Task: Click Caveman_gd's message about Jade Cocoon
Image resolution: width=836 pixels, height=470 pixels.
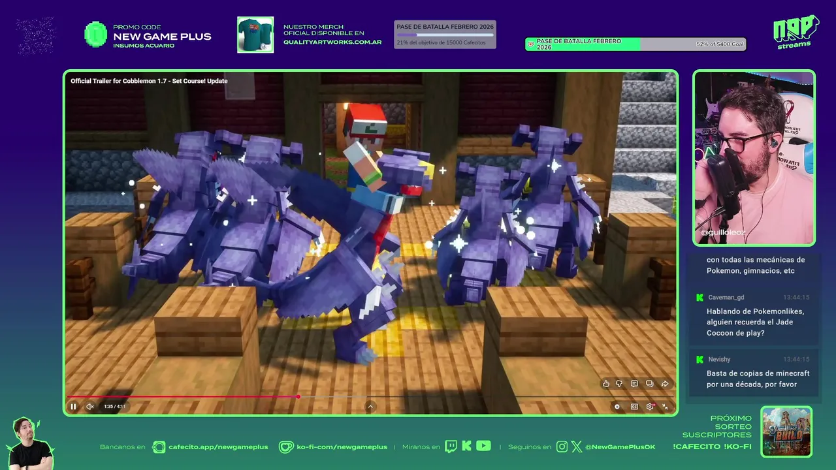Action: click(x=755, y=322)
